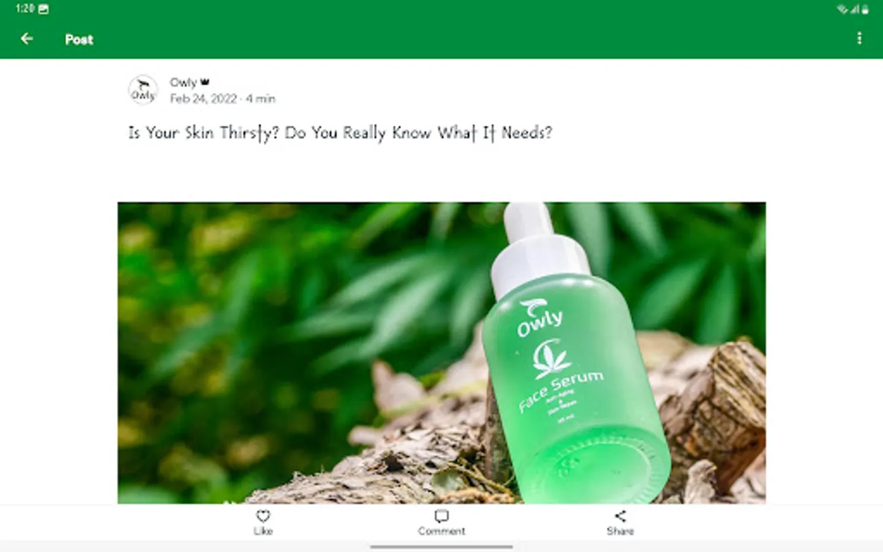Open comments with the speech bubble icon
Image resolution: width=883 pixels, height=552 pixels.
click(x=442, y=516)
